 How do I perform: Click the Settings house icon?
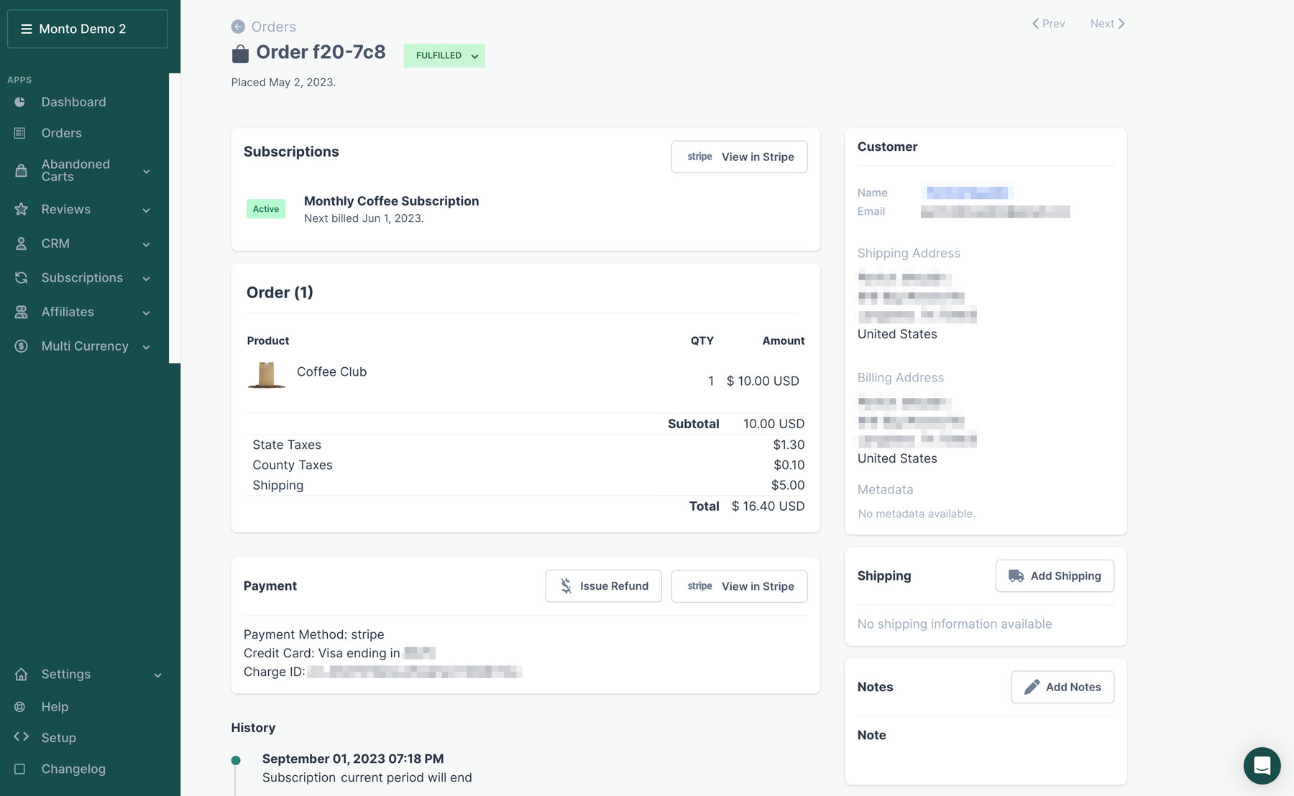[x=21, y=674]
